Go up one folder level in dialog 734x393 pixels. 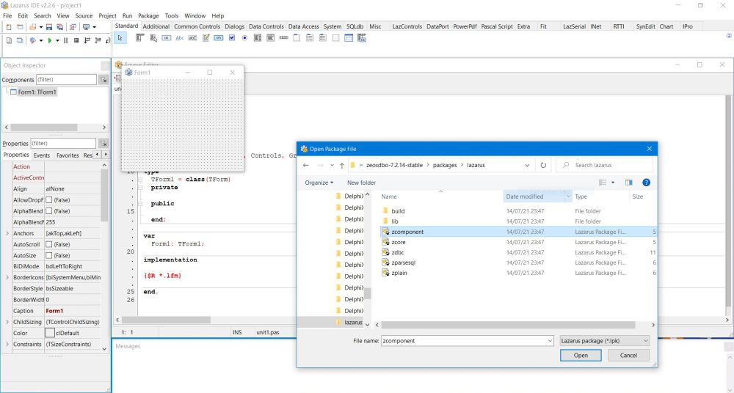pyautogui.click(x=342, y=165)
